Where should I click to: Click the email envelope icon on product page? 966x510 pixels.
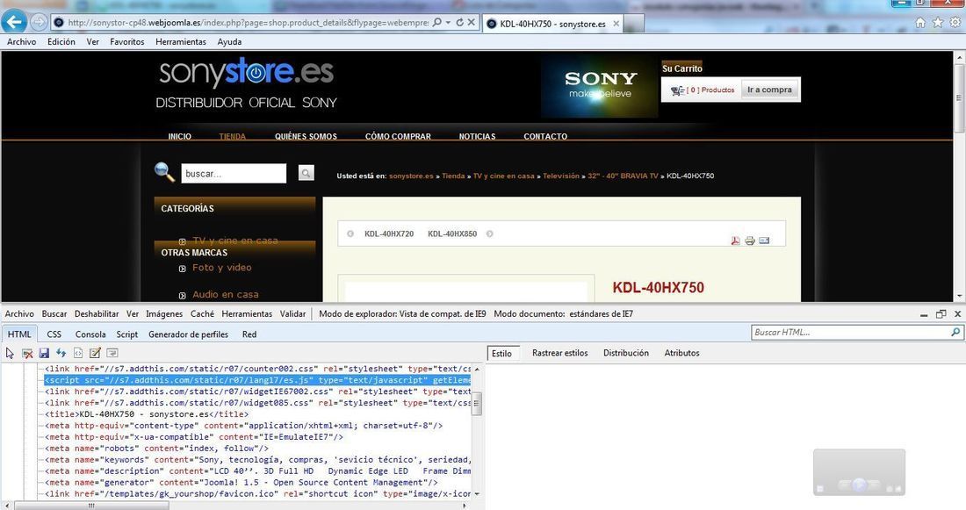click(764, 241)
